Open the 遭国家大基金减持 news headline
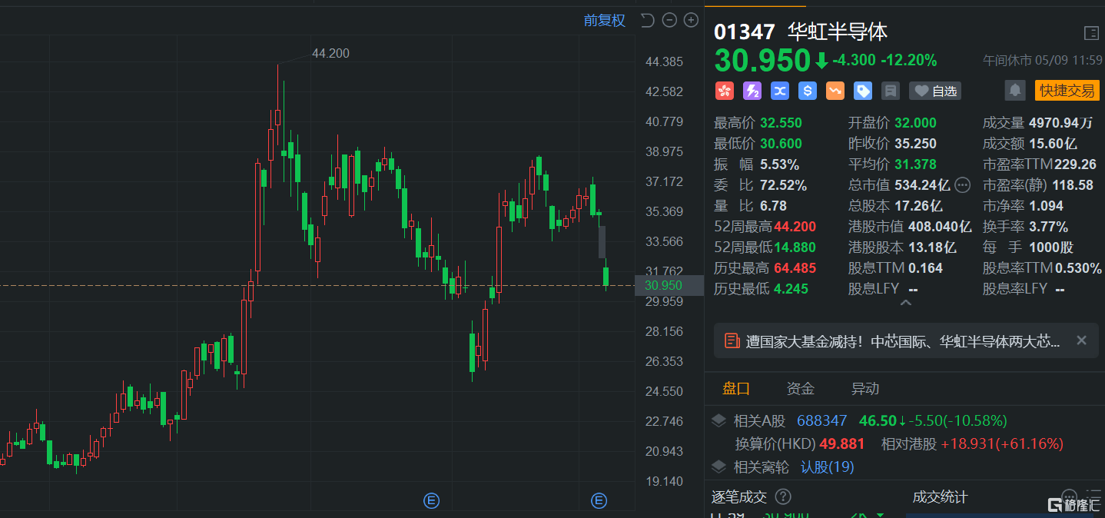Image resolution: width=1105 pixels, height=518 pixels. point(903,341)
